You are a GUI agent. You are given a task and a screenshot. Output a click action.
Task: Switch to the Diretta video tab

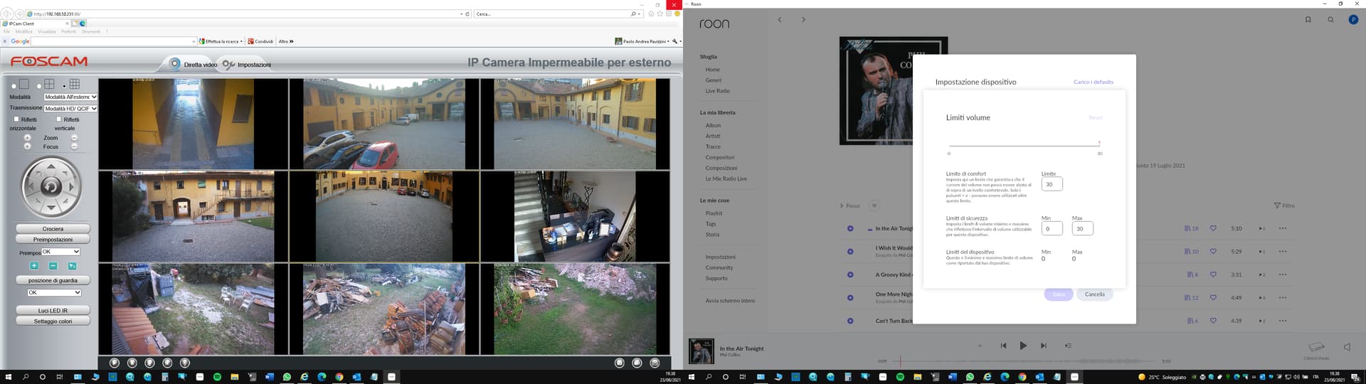tap(192, 64)
